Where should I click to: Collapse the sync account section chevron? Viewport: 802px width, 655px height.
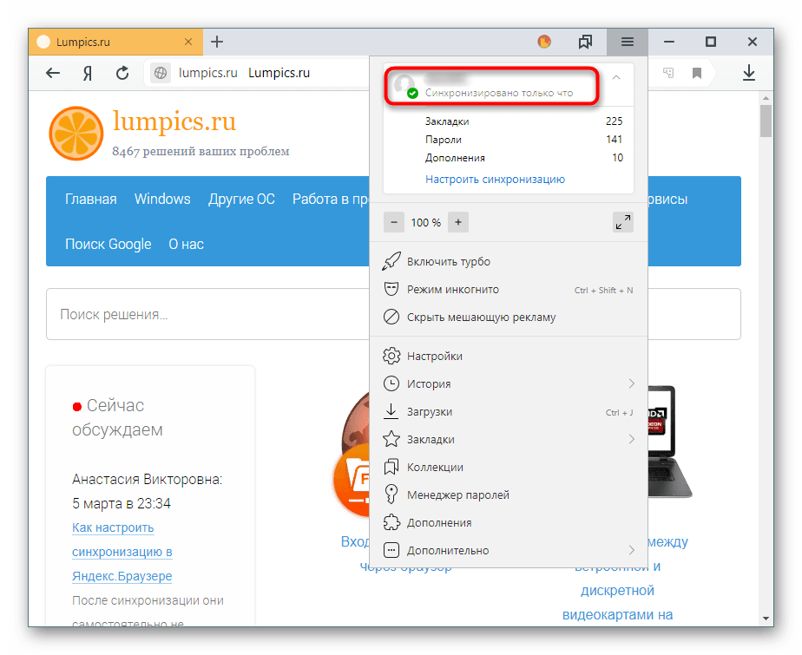[616, 77]
